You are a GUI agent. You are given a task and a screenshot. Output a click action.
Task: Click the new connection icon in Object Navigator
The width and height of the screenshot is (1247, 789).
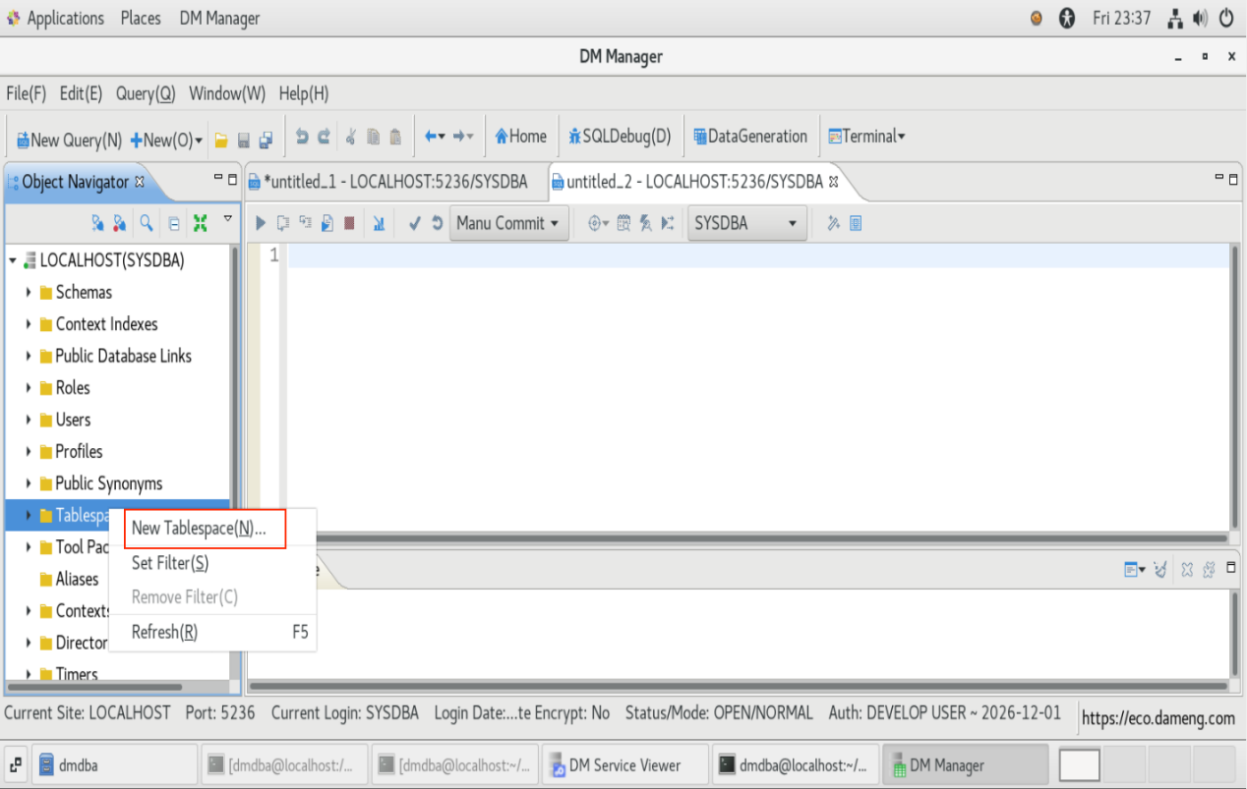[x=97, y=223]
